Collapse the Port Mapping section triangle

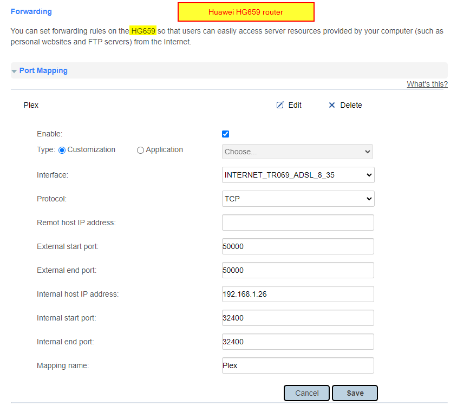[x=14, y=71]
